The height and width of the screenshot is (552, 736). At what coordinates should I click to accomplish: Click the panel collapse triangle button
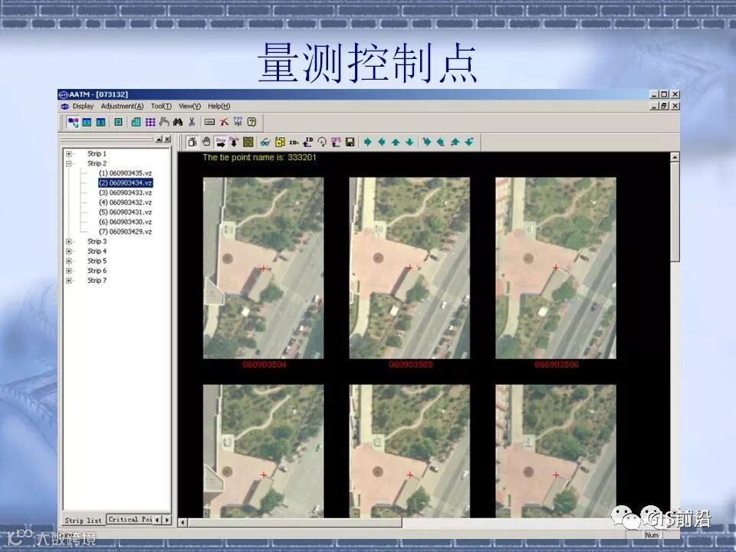[x=159, y=140]
